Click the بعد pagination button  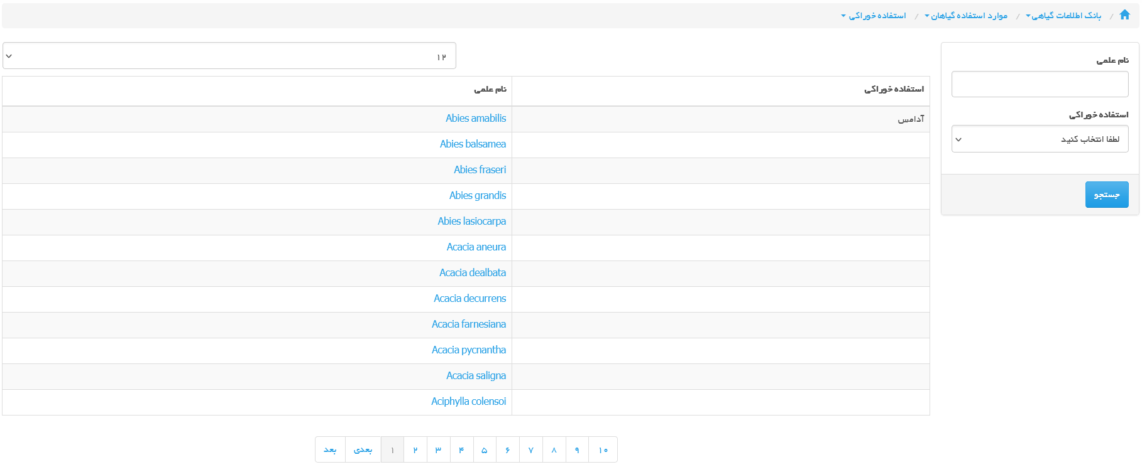coord(330,450)
